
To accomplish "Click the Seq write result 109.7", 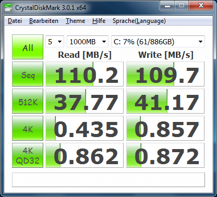I will tap(165, 74).
